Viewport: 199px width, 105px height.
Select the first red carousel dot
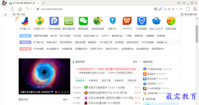click(56, 92)
